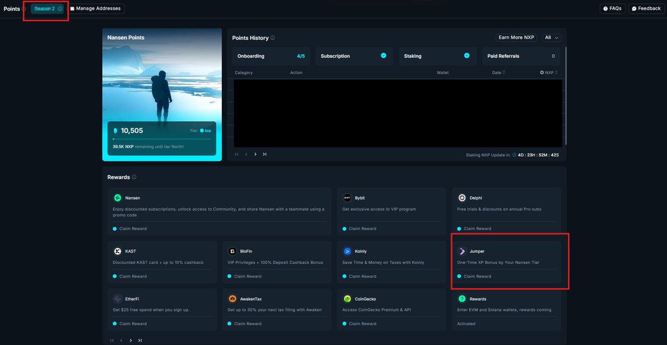
Task: Click the Rewards card question mark icon
Action: tap(462, 299)
